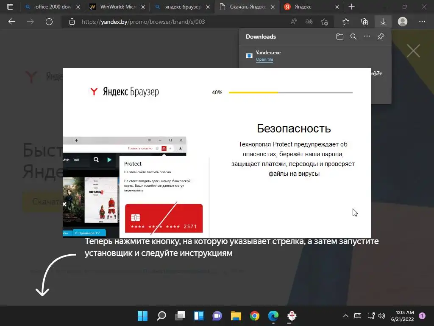Viewport: 434px width, 326px height.
Task: Open the browser profile avatar
Action: [x=403, y=22]
